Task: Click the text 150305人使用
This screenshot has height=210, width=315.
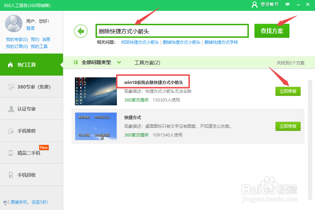Action: click(166, 100)
